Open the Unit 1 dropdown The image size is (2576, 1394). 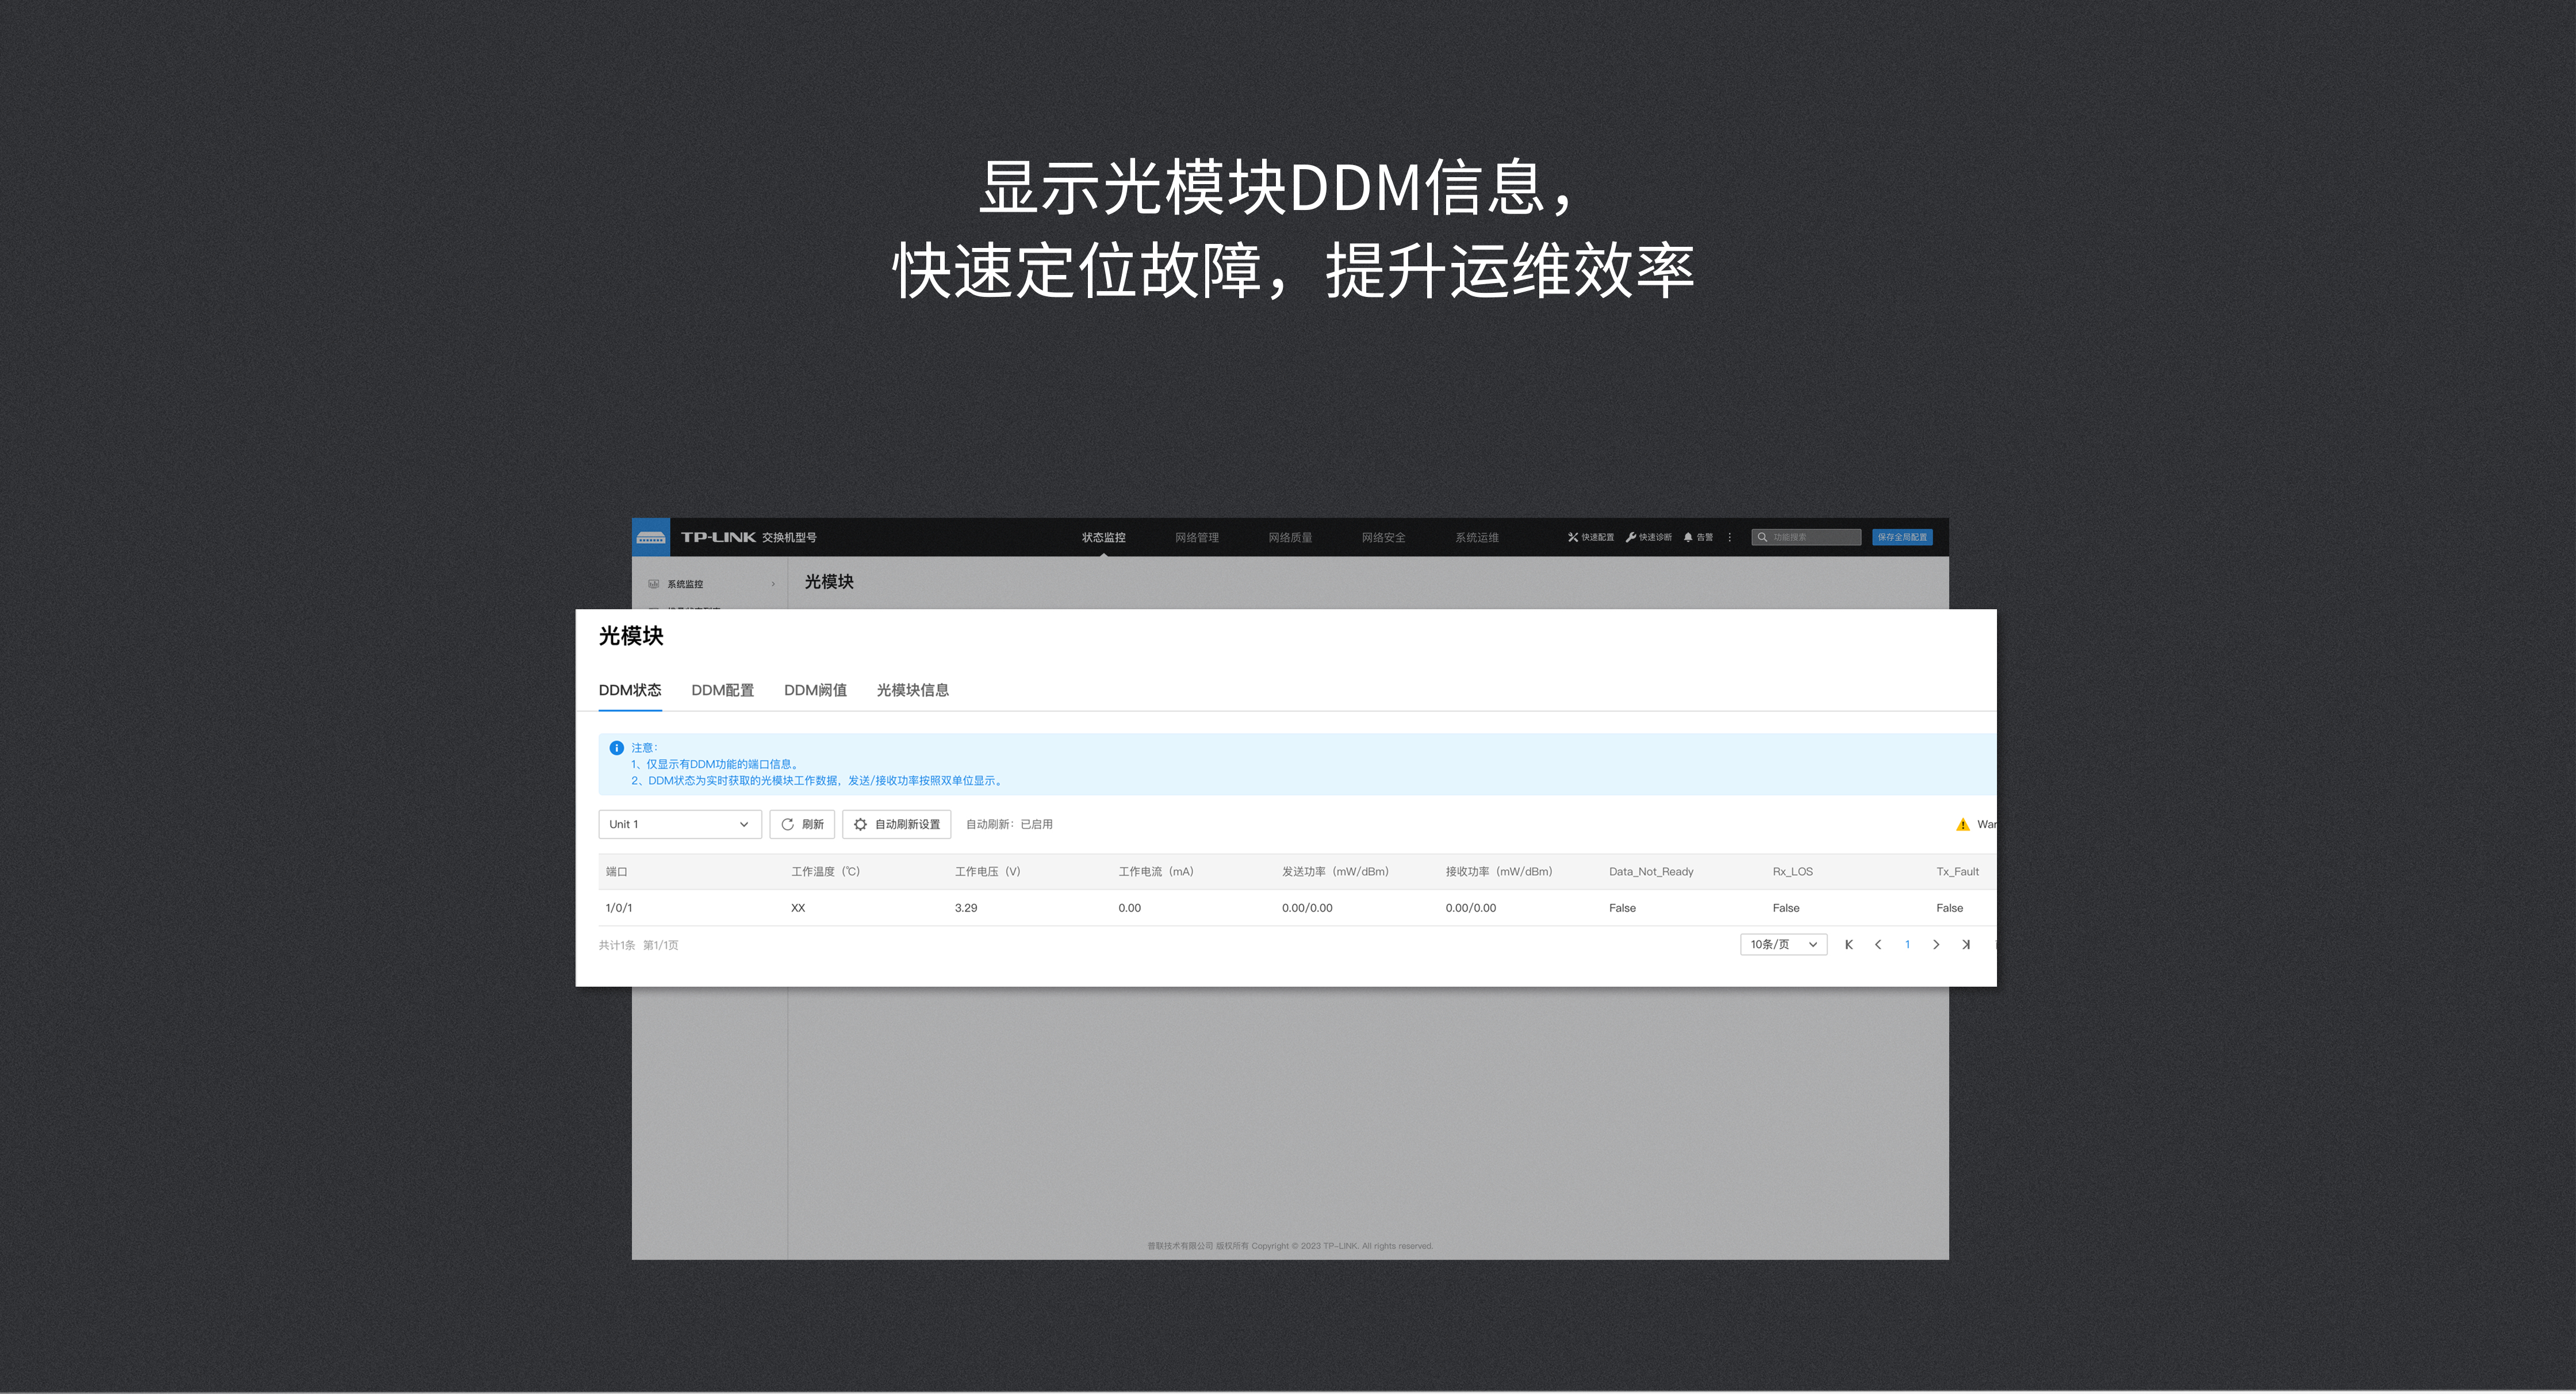pyautogui.click(x=680, y=824)
